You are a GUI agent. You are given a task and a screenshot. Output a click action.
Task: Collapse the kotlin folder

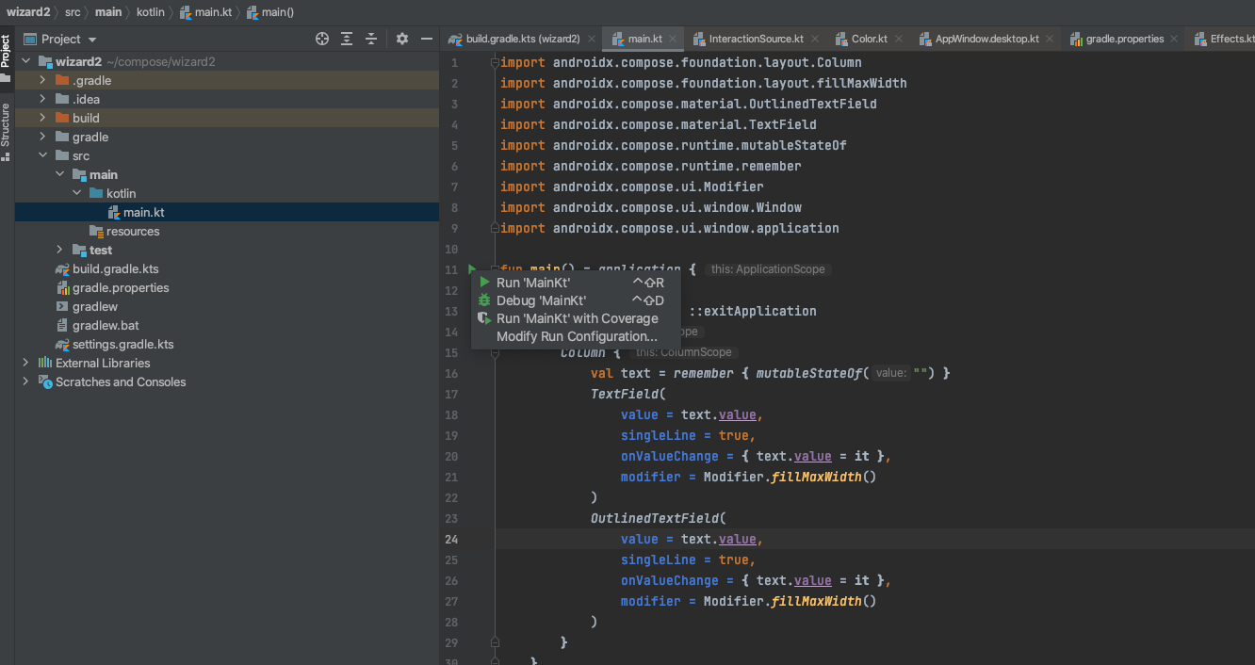click(x=77, y=193)
